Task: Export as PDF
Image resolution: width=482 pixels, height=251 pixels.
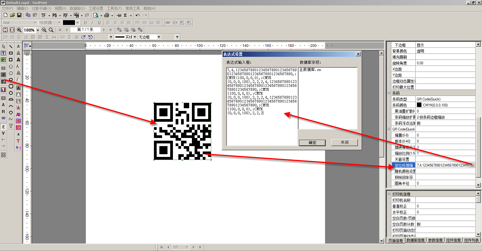Action: point(65,15)
